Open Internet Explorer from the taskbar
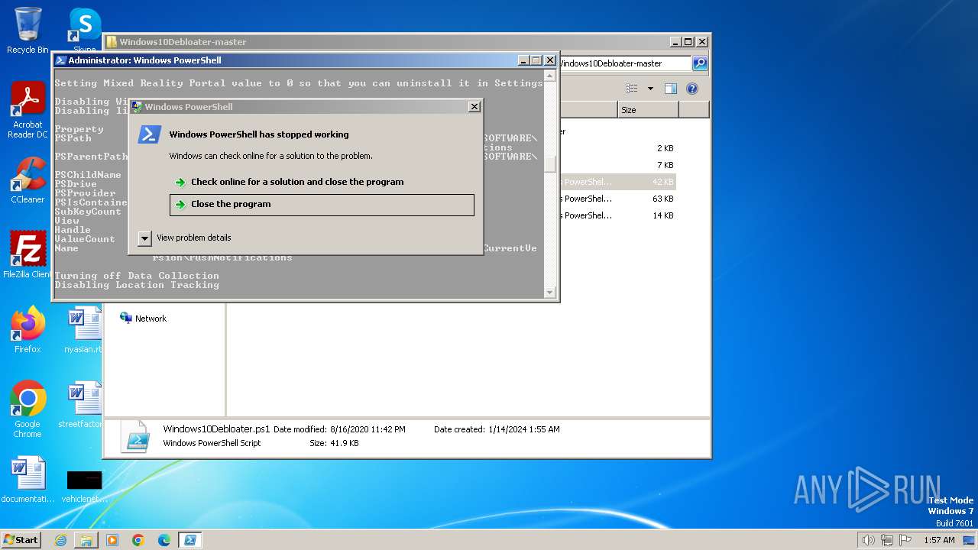The image size is (978, 550). pos(60,540)
